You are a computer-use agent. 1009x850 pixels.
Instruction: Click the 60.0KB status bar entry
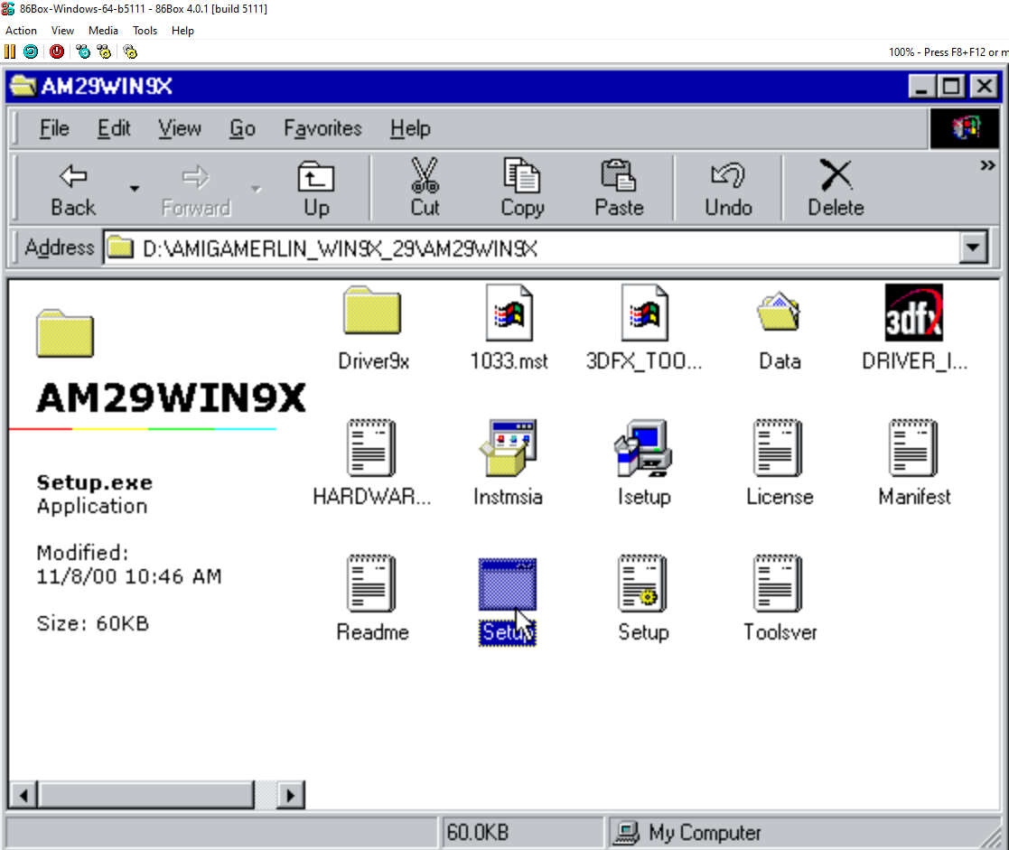click(x=478, y=833)
